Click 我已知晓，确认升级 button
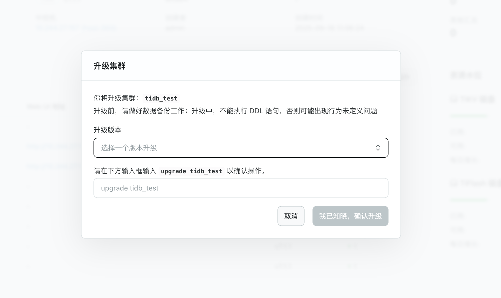Screen dimensions: 501x298 point(350,216)
